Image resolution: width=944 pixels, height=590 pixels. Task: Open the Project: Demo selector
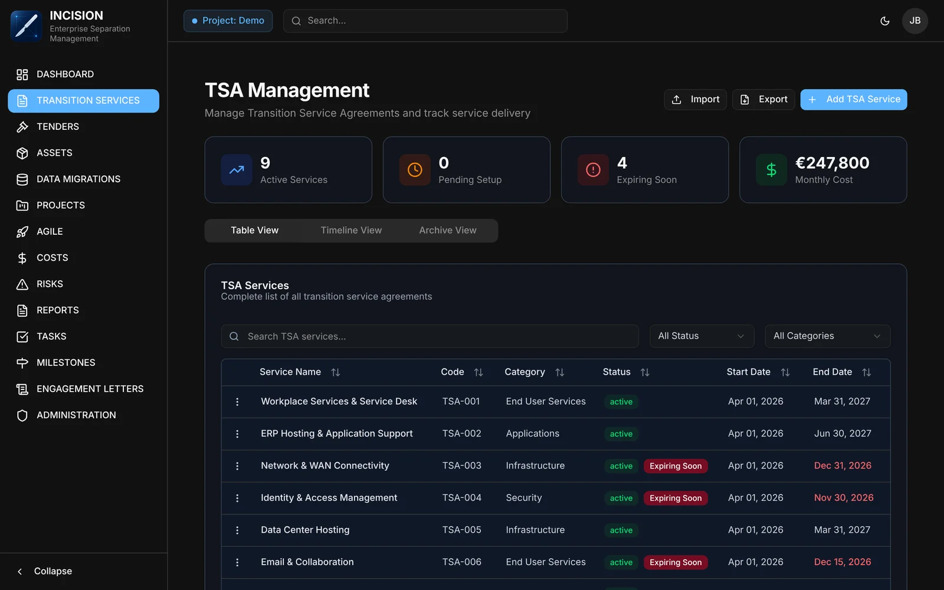click(228, 21)
